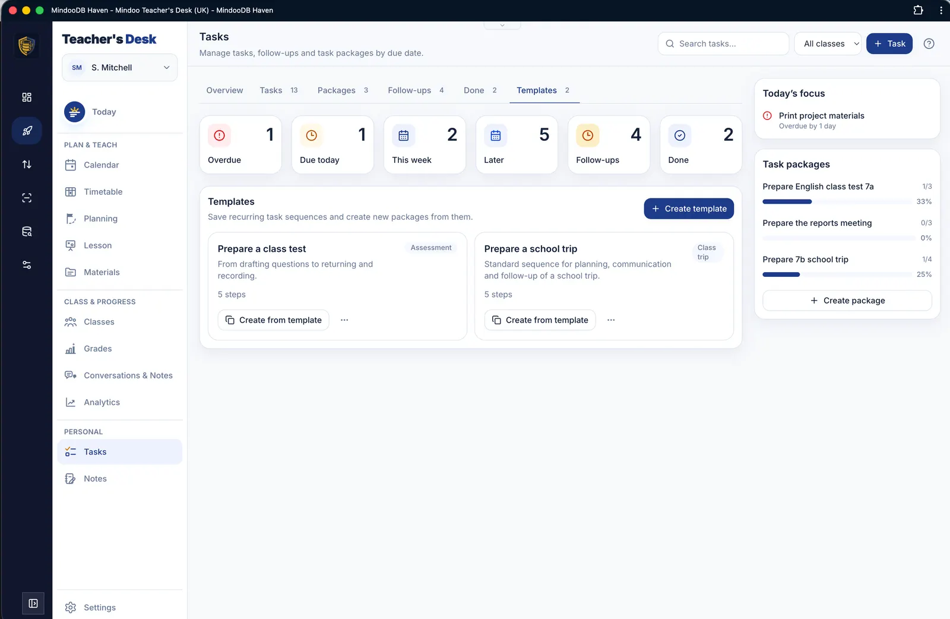Image resolution: width=950 pixels, height=619 pixels.
Task: Collapse sidebar with the panel toggle icon
Action: pos(33,604)
